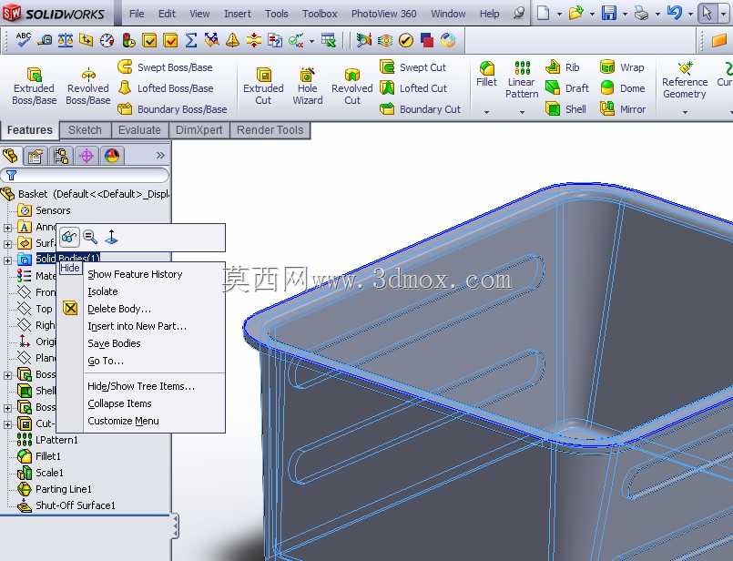Viewport: 733px width, 561px height.
Task: Open the ConfigurationManager tab icon
Action: (61, 156)
